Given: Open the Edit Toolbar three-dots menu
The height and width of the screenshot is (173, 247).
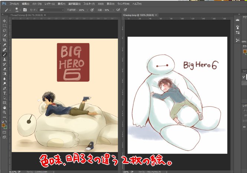Looking at the screenshot, I should [x=4, y=117].
